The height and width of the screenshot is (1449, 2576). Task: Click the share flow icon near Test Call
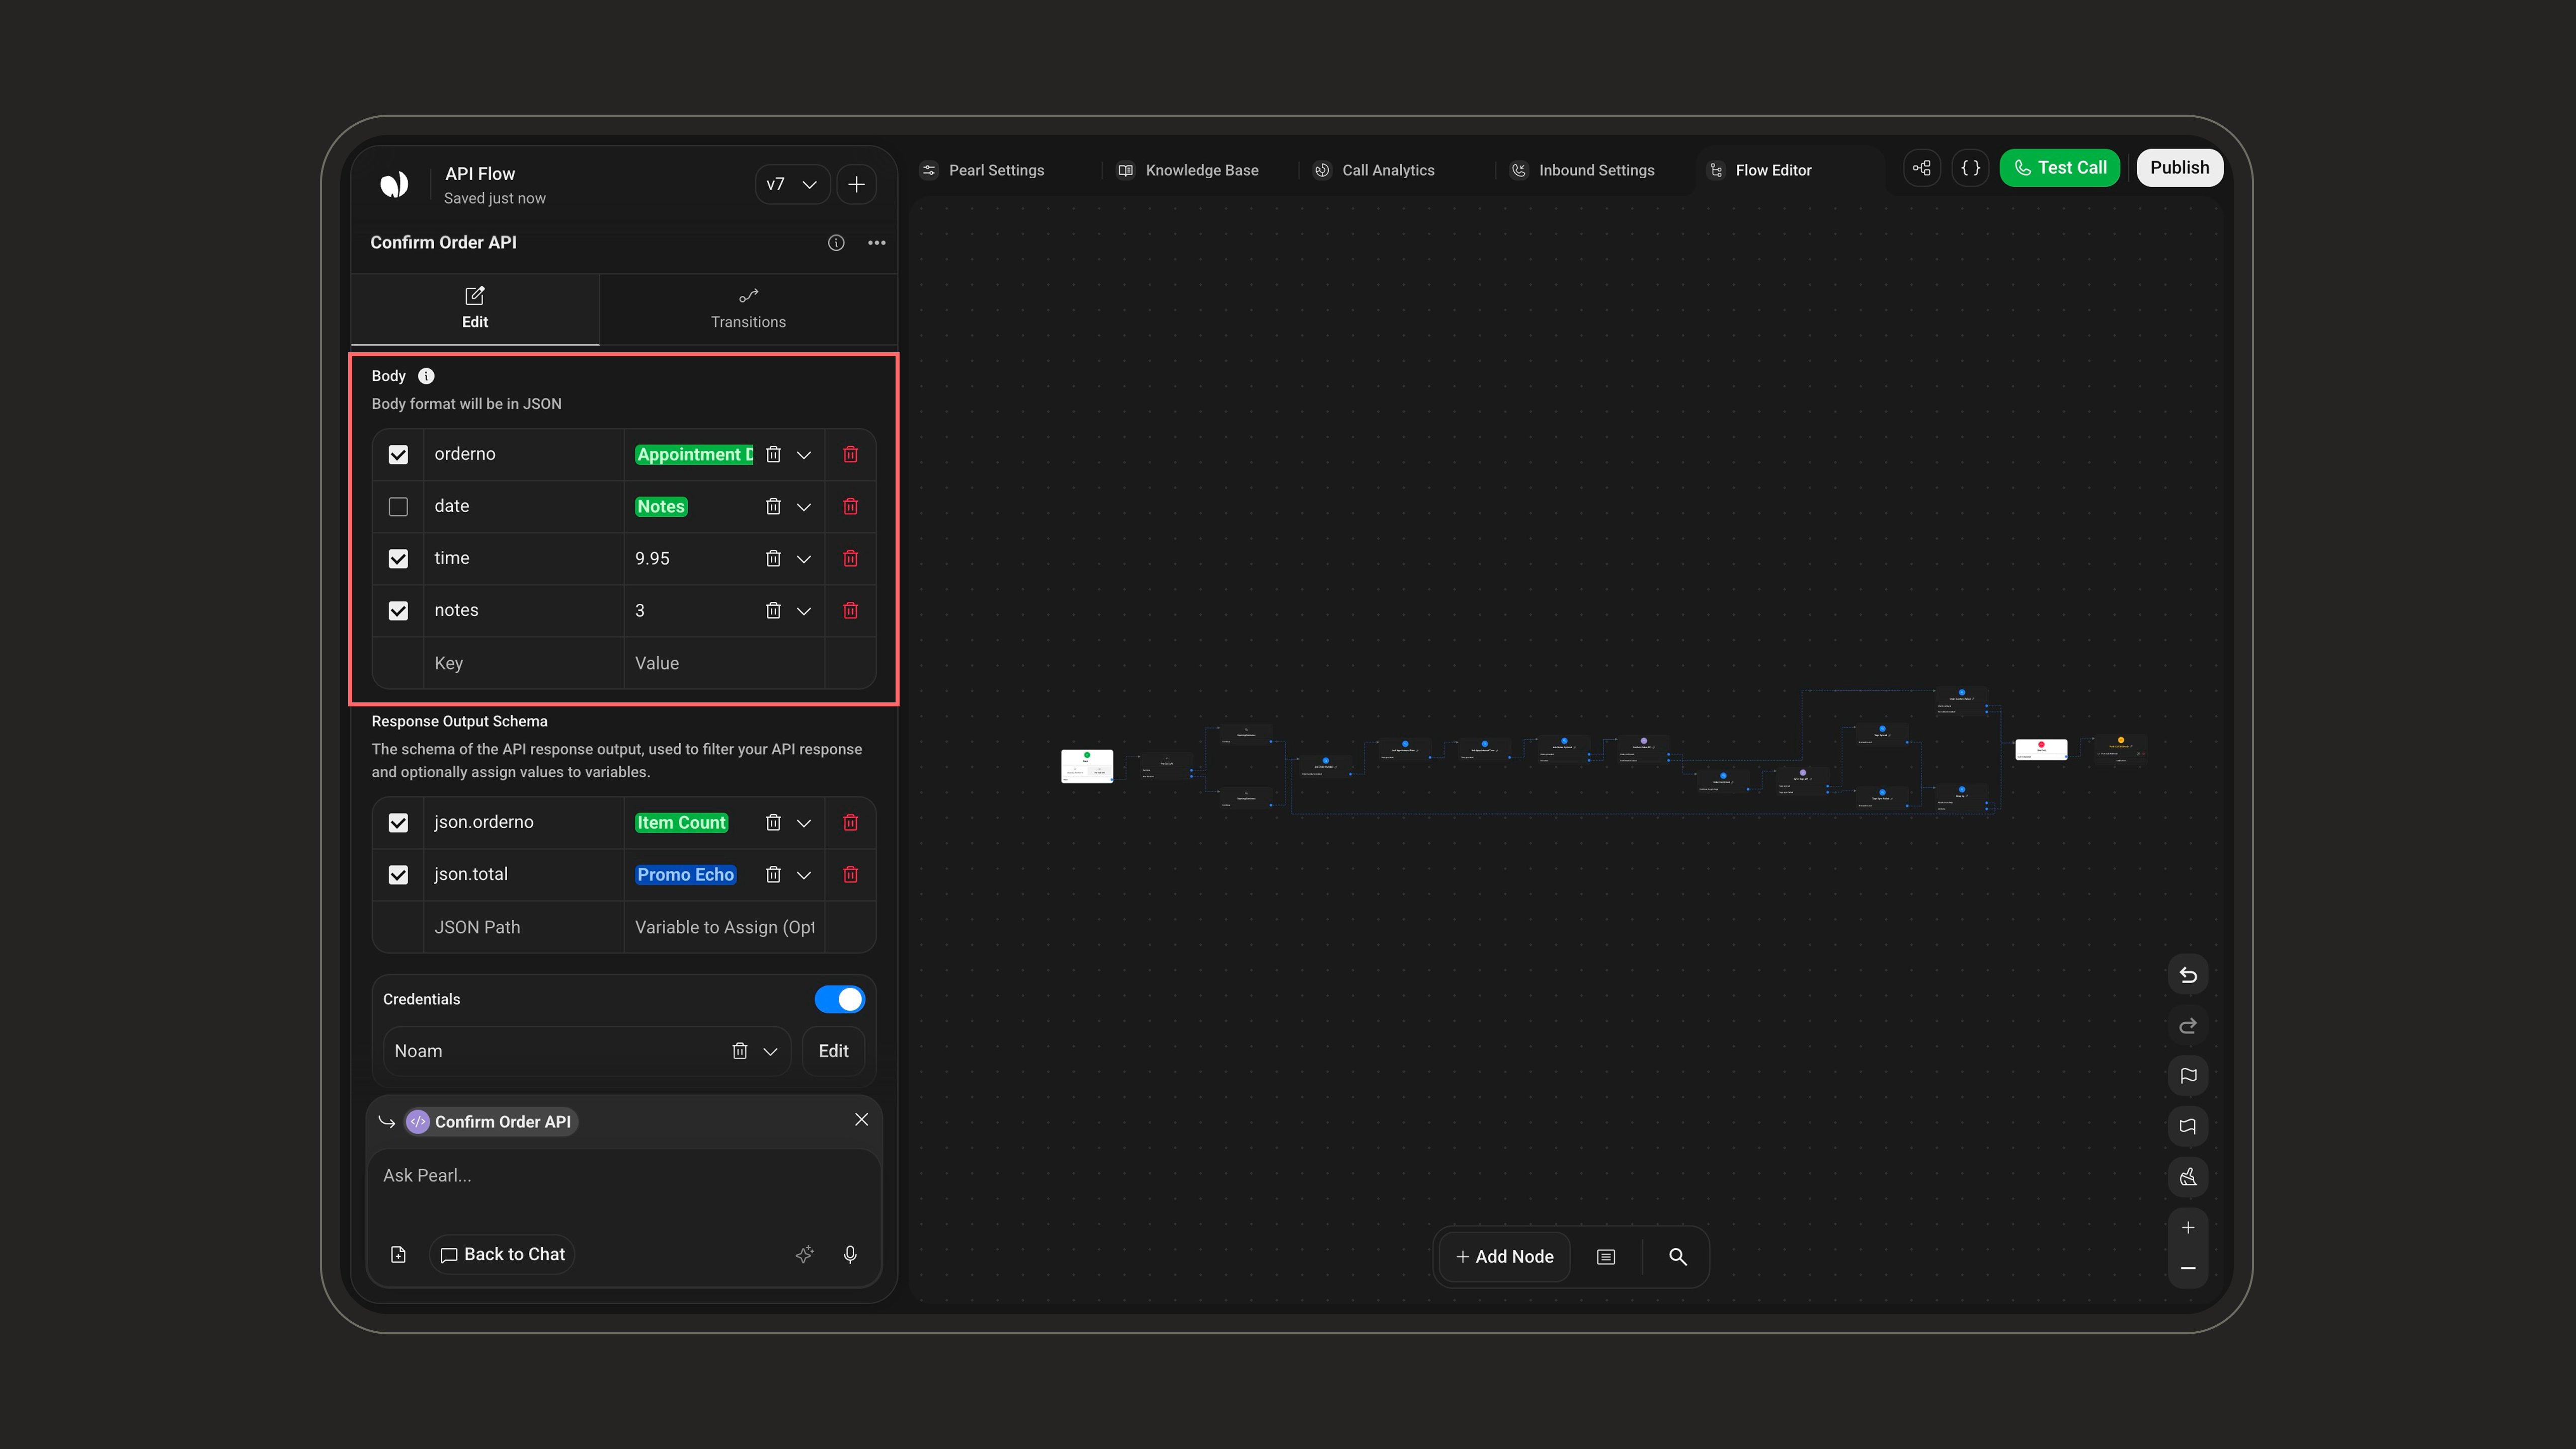click(x=1922, y=168)
